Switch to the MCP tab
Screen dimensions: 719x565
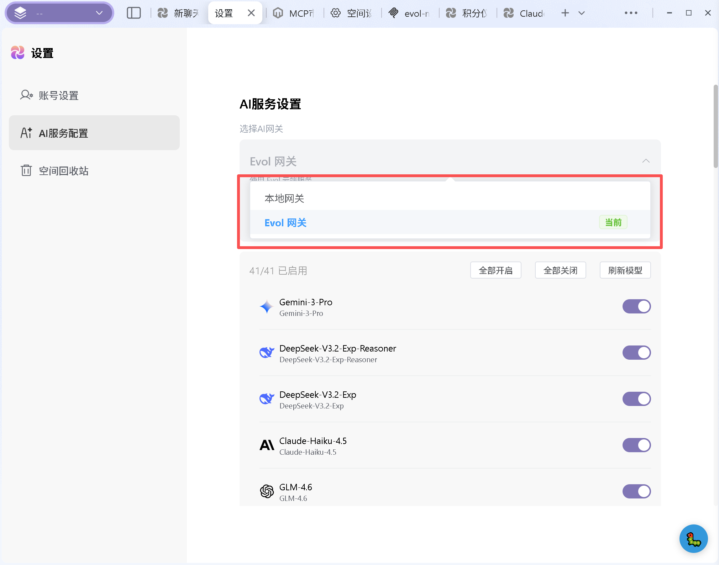tap(295, 13)
